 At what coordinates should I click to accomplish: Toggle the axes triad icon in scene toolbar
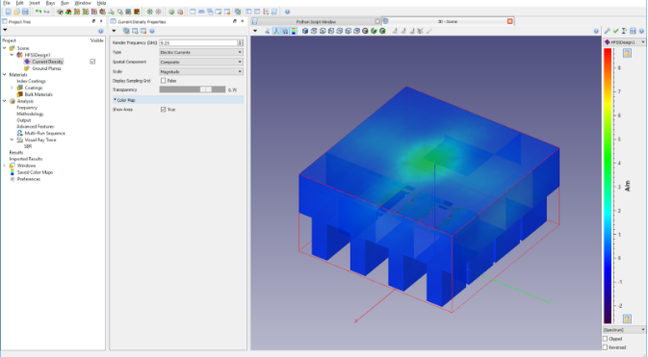click(x=276, y=31)
